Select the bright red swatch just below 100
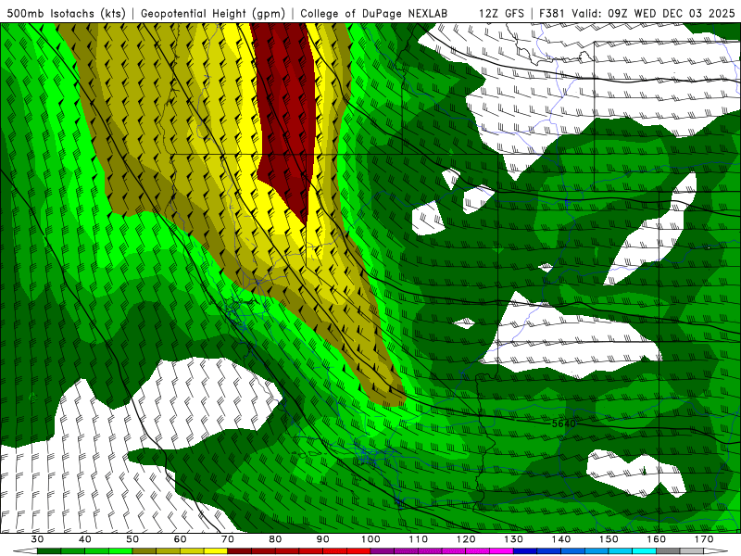This screenshot has width=741, height=556. [358, 550]
